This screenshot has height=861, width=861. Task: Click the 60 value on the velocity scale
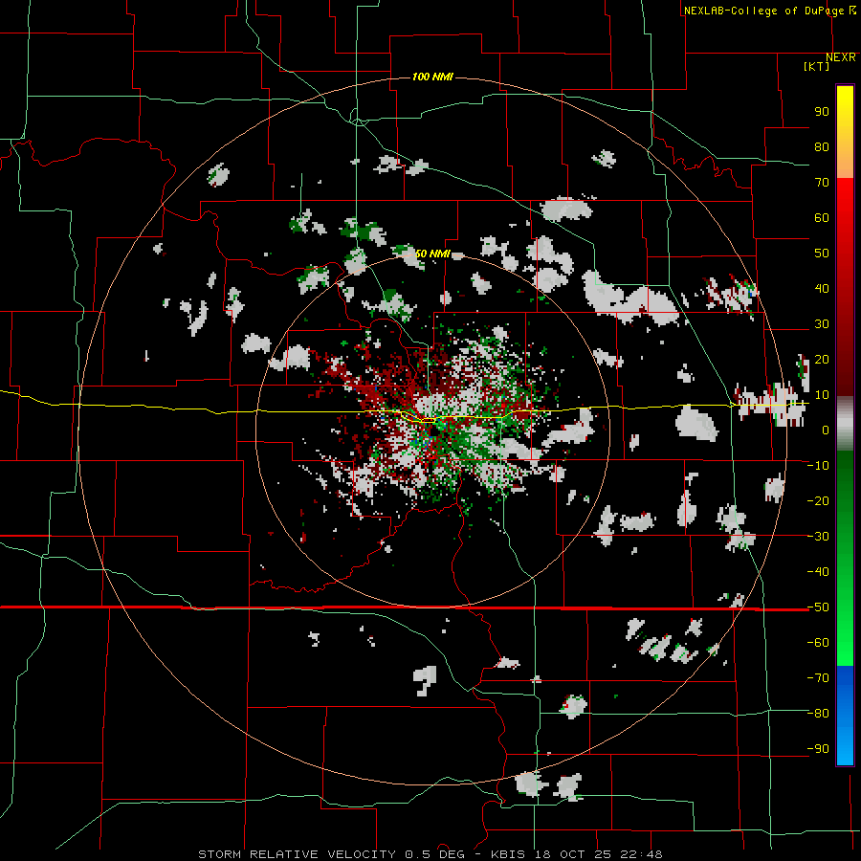[x=822, y=217]
